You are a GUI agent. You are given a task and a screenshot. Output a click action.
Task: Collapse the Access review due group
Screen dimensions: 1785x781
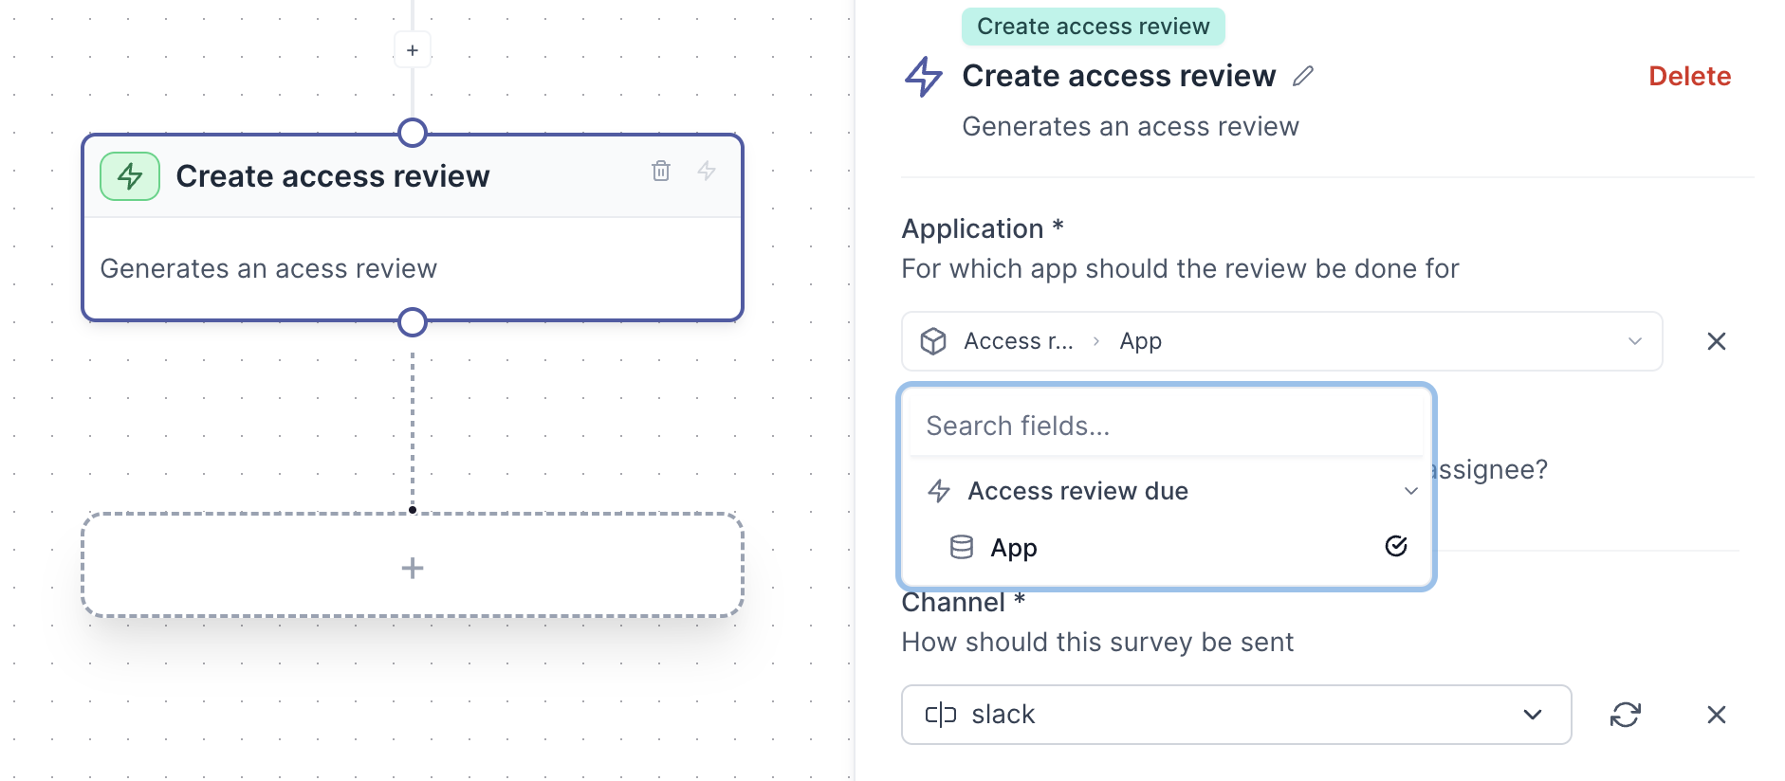click(x=1410, y=491)
